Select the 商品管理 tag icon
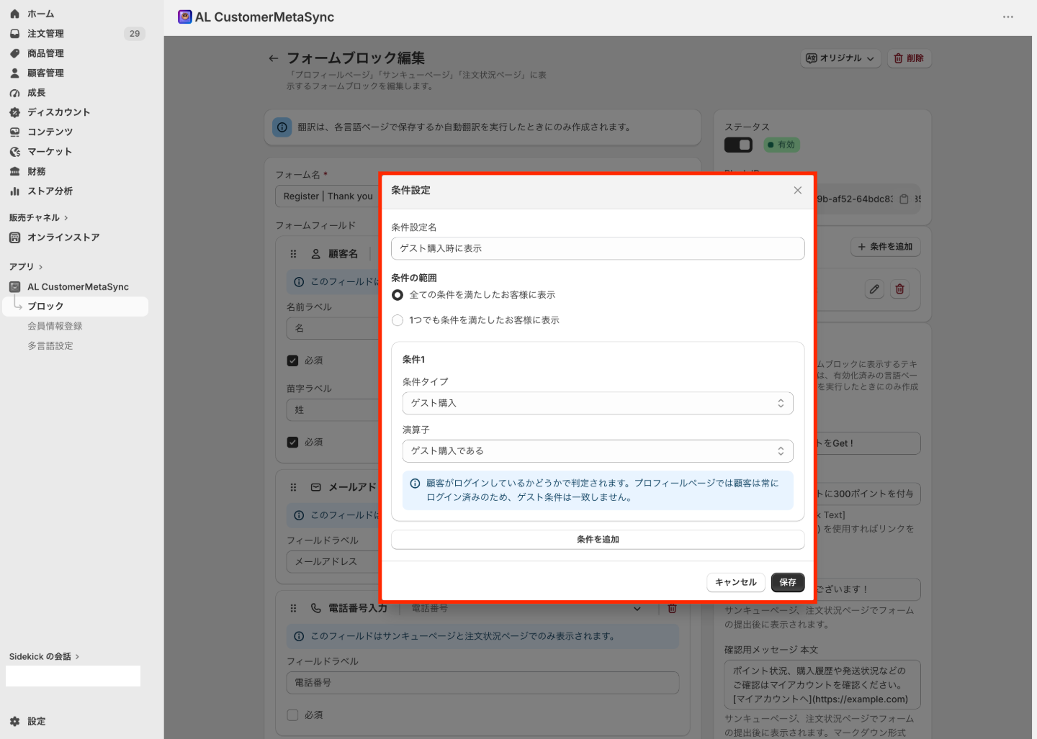 pyautogui.click(x=14, y=53)
